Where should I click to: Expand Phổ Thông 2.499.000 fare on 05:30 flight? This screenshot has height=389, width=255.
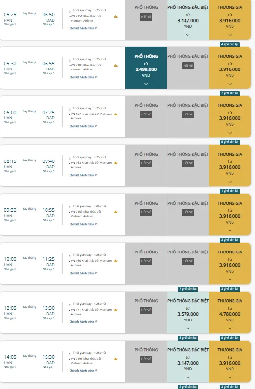pyautogui.click(x=146, y=84)
